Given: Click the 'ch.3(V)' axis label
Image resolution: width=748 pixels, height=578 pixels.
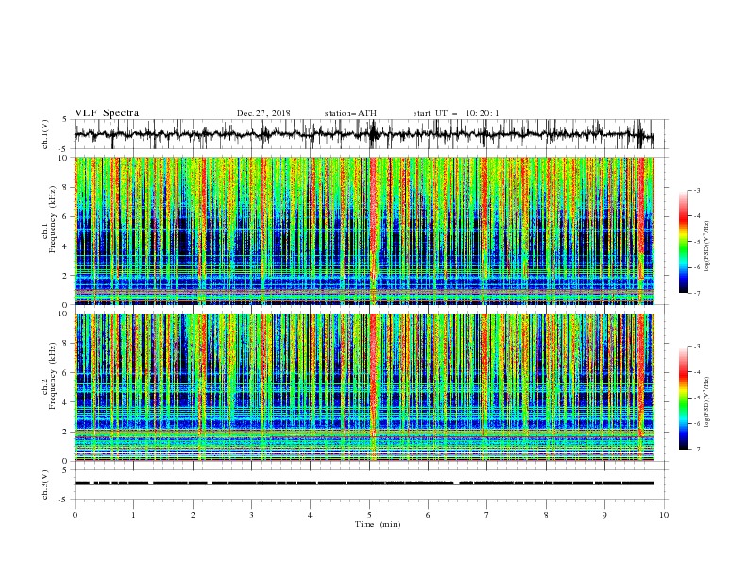Looking at the screenshot, I should click(x=45, y=484).
